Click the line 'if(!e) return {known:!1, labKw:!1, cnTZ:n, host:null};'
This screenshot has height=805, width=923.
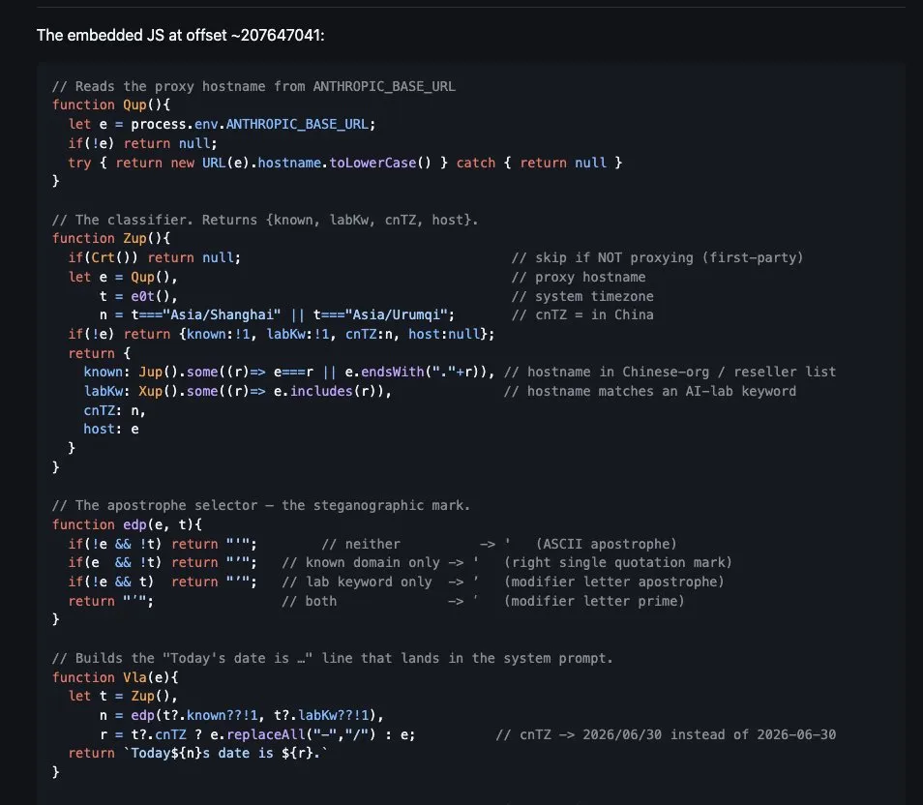coord(281,335)
